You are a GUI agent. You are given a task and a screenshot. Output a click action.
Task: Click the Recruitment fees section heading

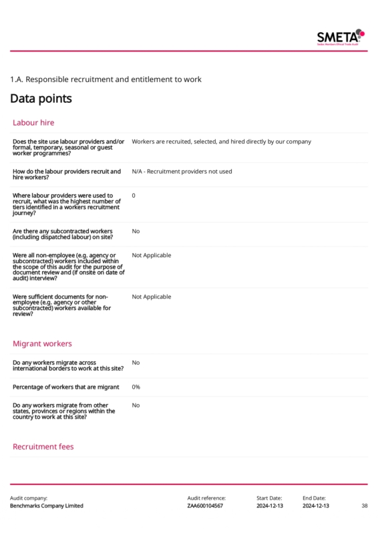point(43,447)
